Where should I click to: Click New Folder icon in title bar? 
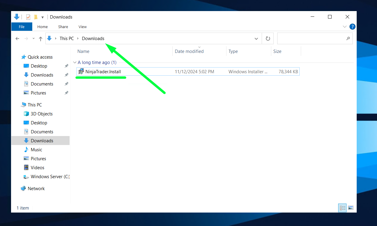[36, 17]
